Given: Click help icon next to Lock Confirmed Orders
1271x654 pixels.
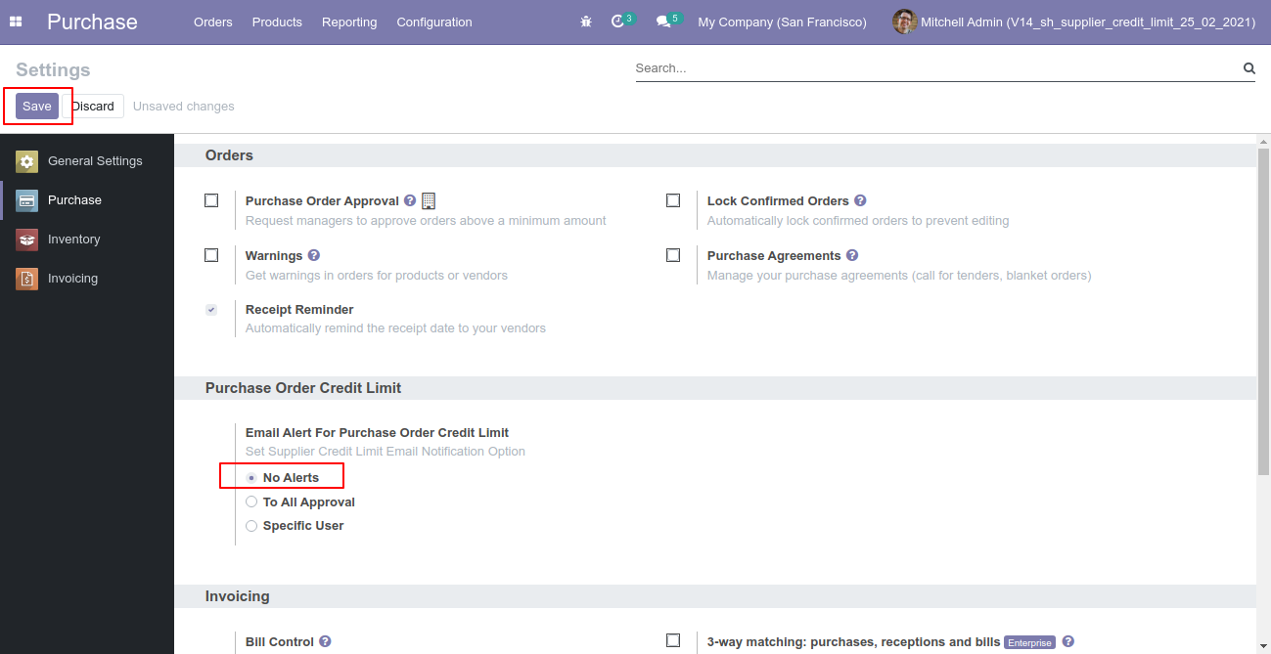Looking at the screenshot, I should pyautogui.click(x=860, y=200).
